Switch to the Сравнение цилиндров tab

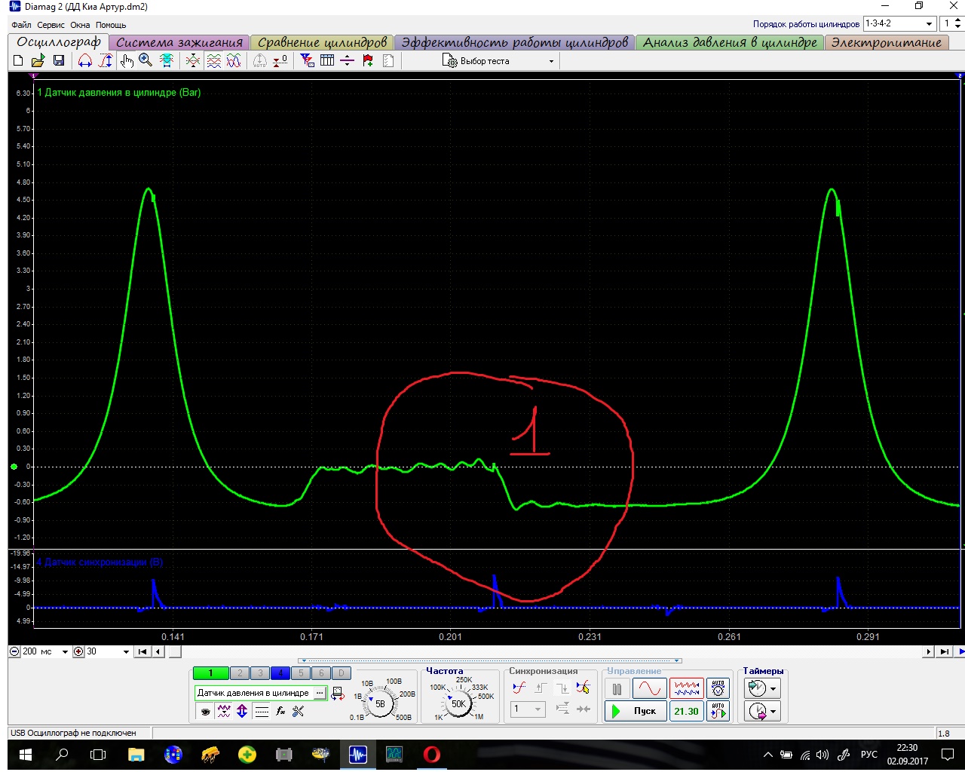point(322,43)
